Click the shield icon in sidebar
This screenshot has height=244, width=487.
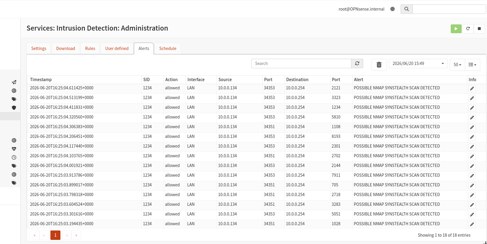(14, 108)
